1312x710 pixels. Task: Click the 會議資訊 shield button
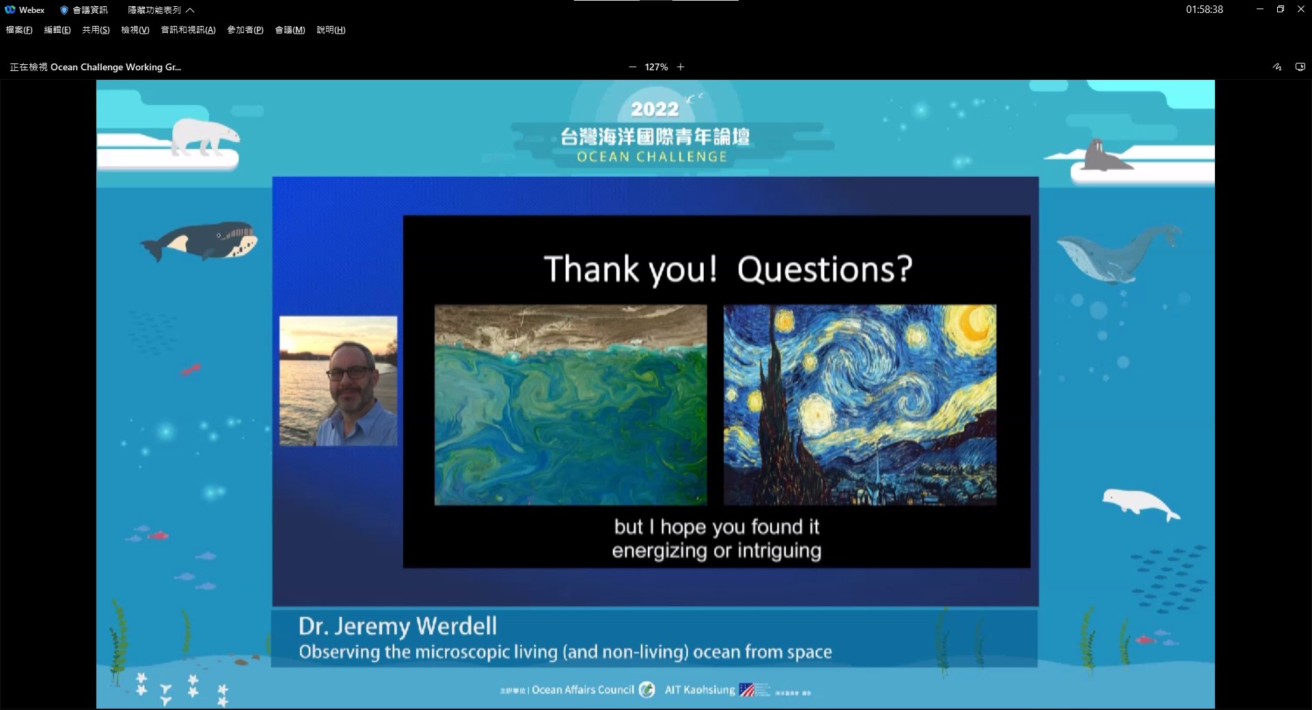(x=84, y=10)
